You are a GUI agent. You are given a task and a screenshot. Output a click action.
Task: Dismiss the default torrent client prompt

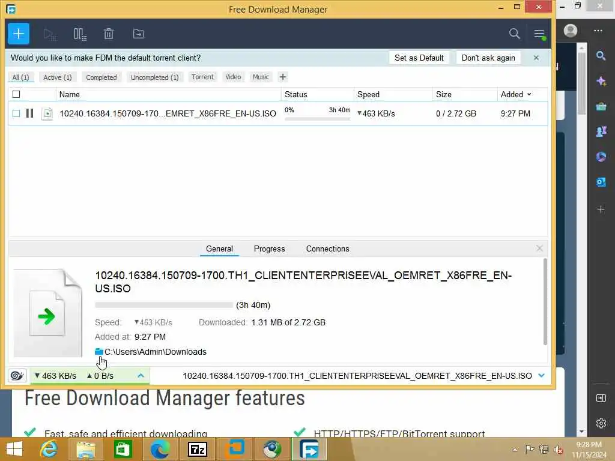[536, 58]
